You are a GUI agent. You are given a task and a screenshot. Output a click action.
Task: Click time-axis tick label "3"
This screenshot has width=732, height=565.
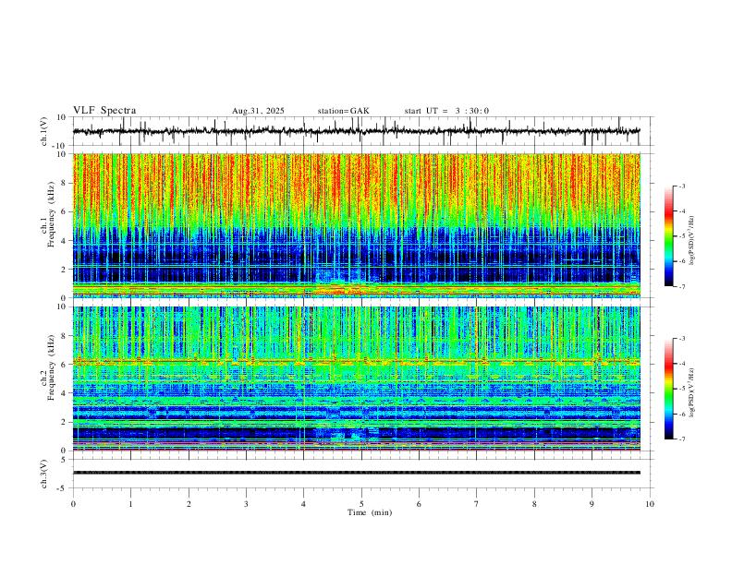246,504
